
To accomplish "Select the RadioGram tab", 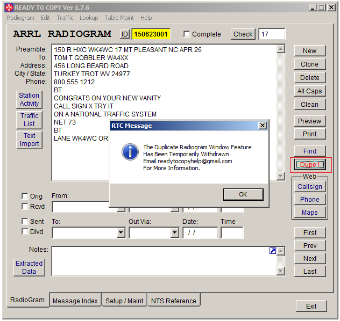I will pyautogui.click(x=27, y=300).
